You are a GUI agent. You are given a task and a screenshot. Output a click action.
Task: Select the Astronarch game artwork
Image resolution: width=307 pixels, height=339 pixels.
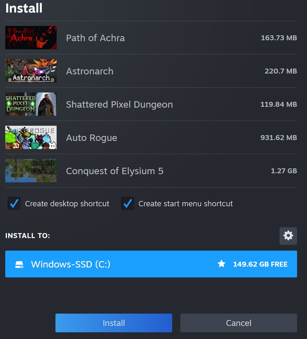pyautogui.click(x=31, y=71)
